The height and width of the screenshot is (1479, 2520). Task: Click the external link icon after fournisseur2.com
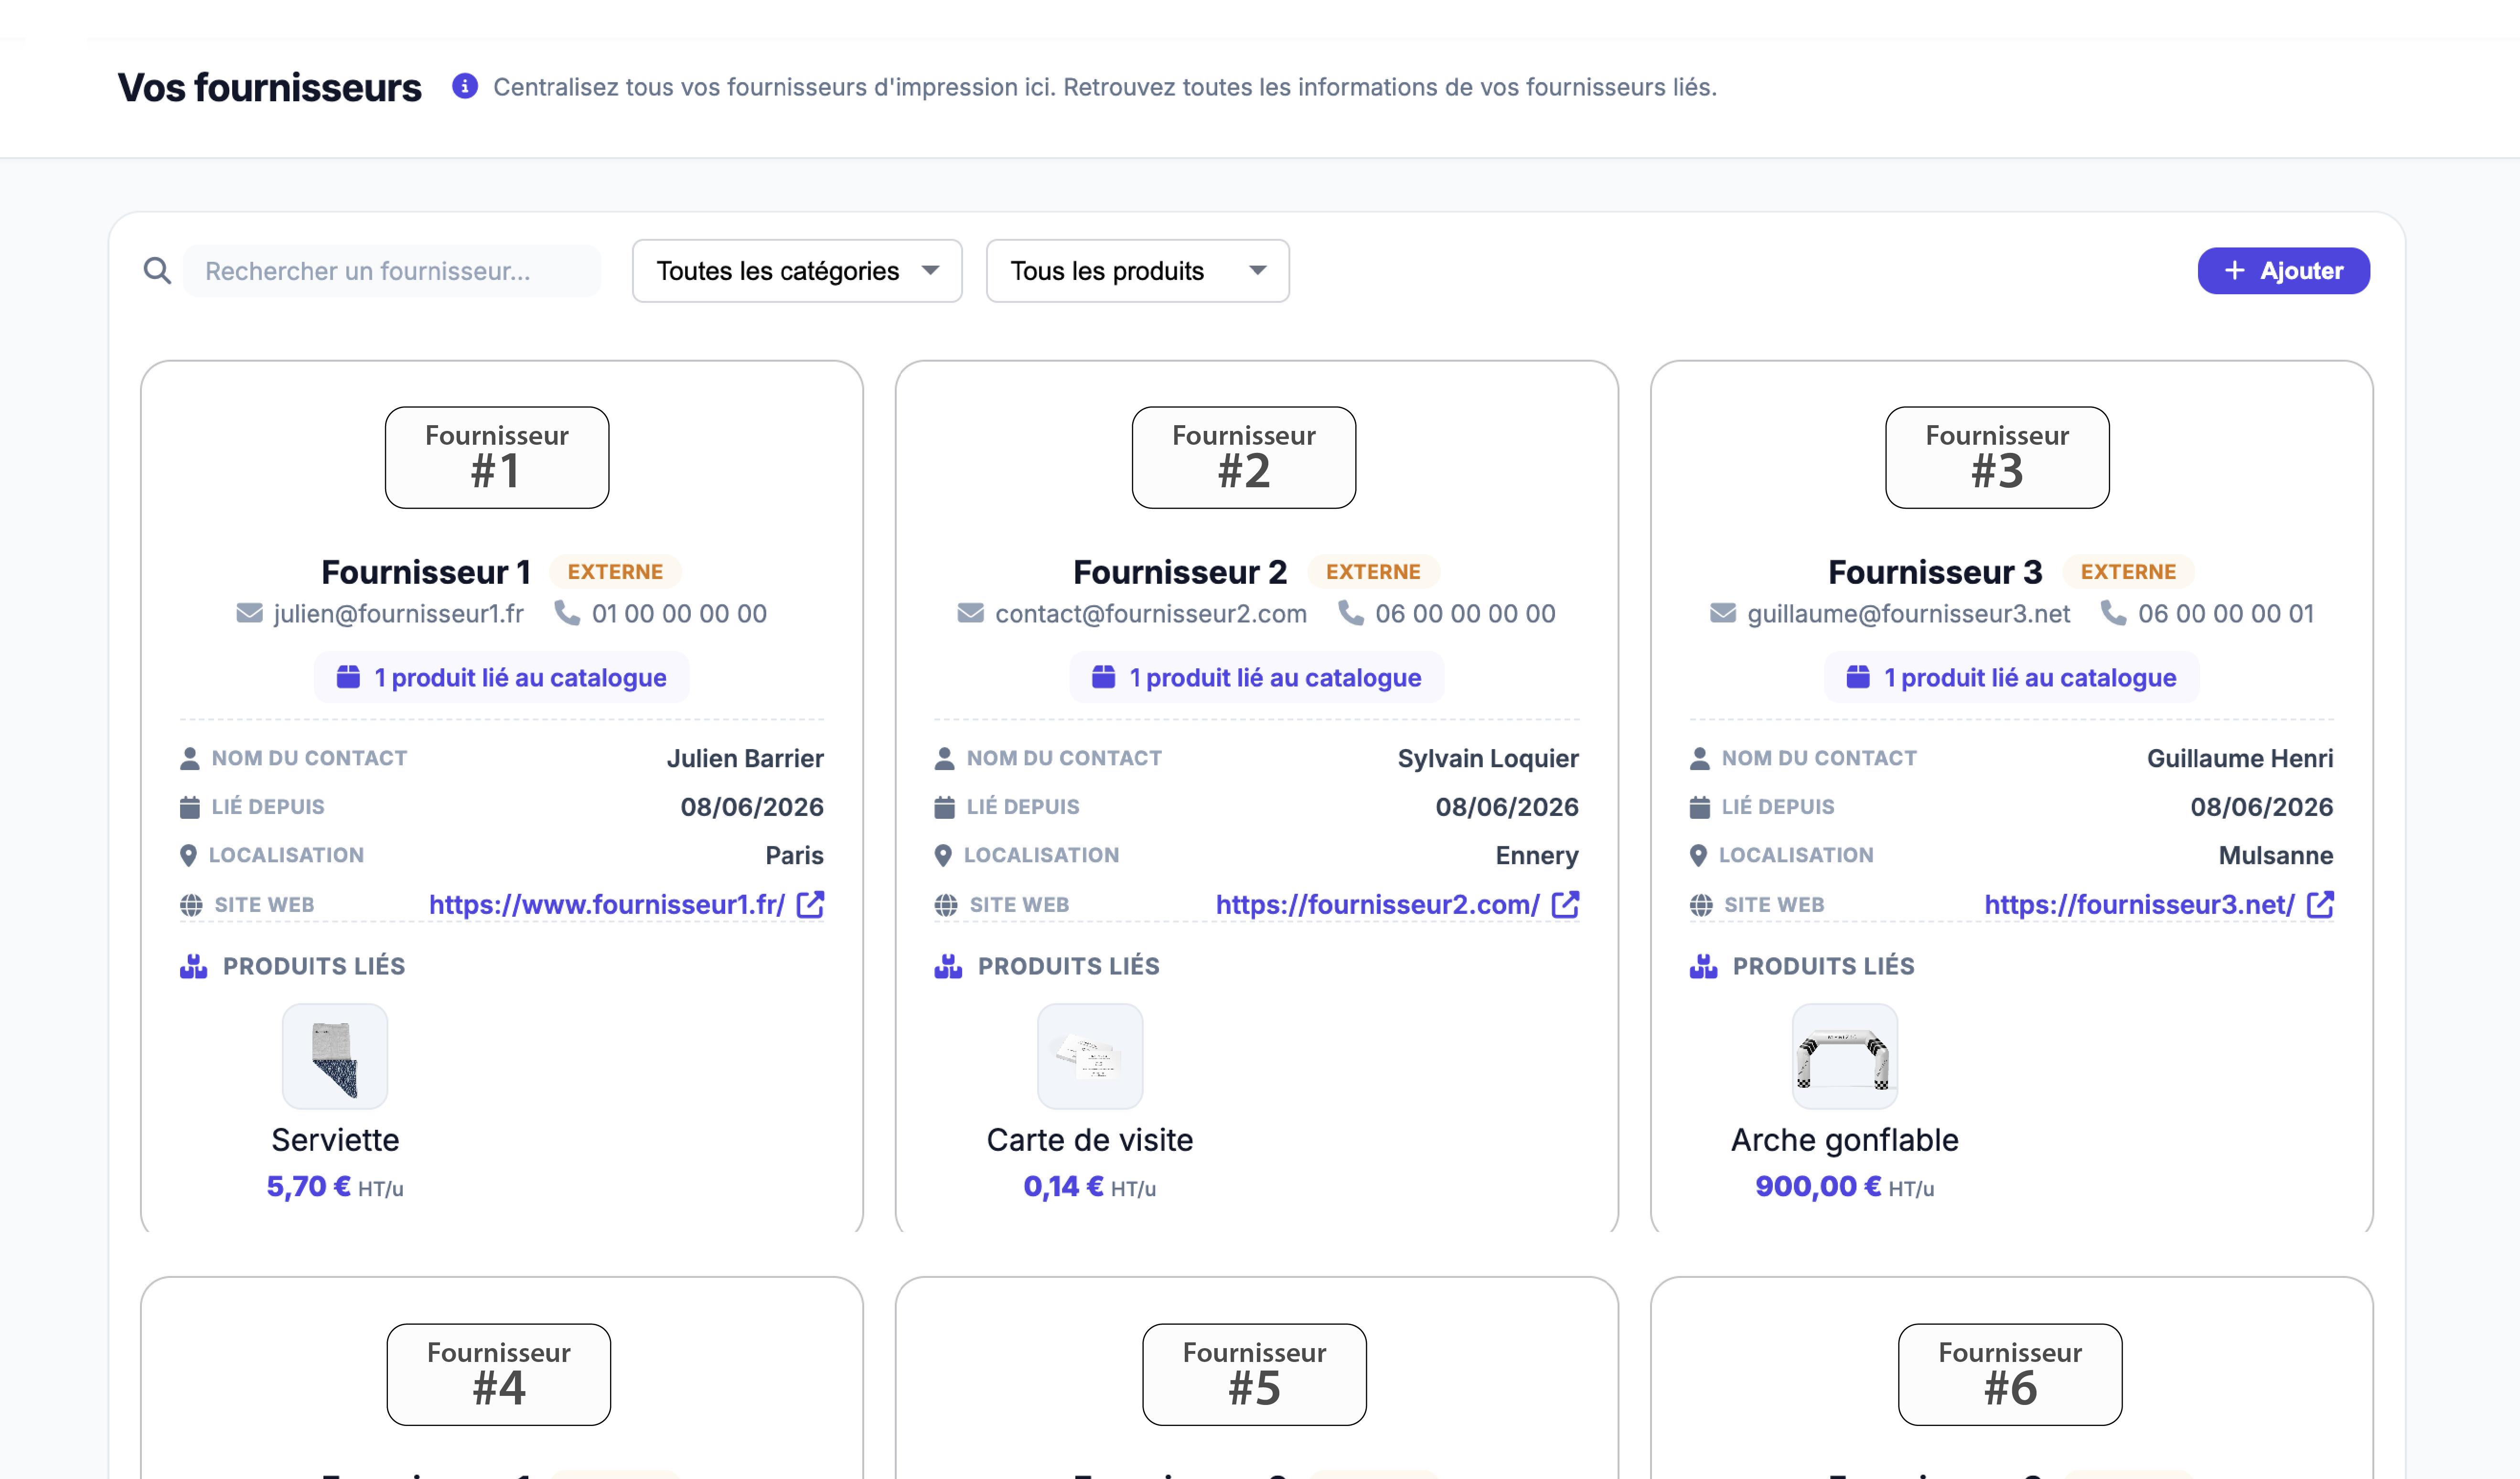[1565, 904]
